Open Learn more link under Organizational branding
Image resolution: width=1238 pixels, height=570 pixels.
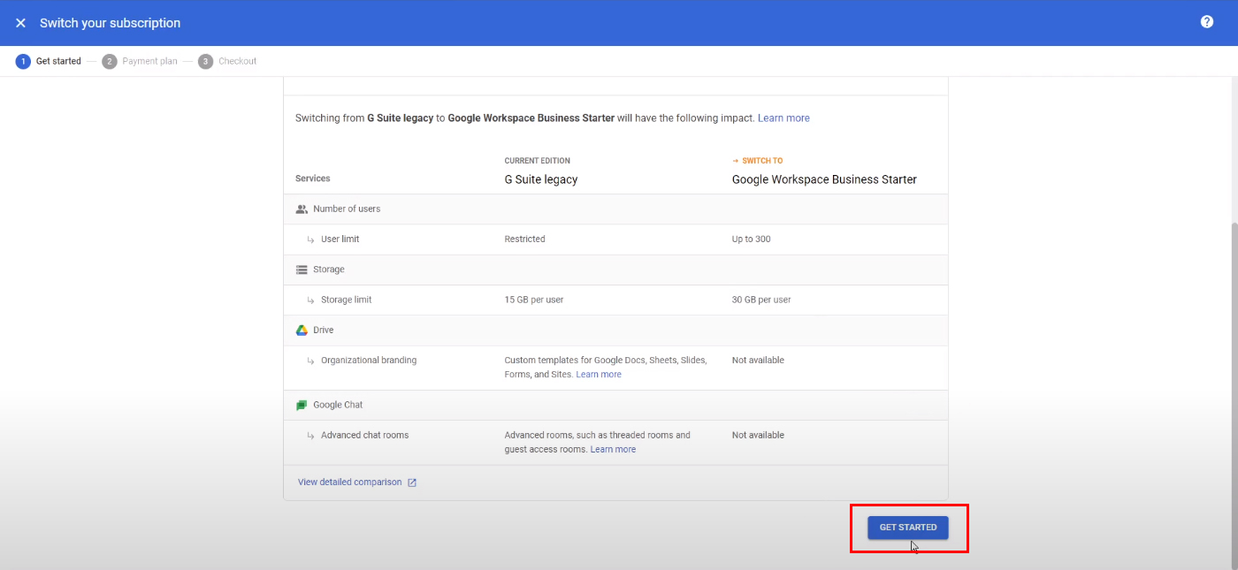[599, 375]
